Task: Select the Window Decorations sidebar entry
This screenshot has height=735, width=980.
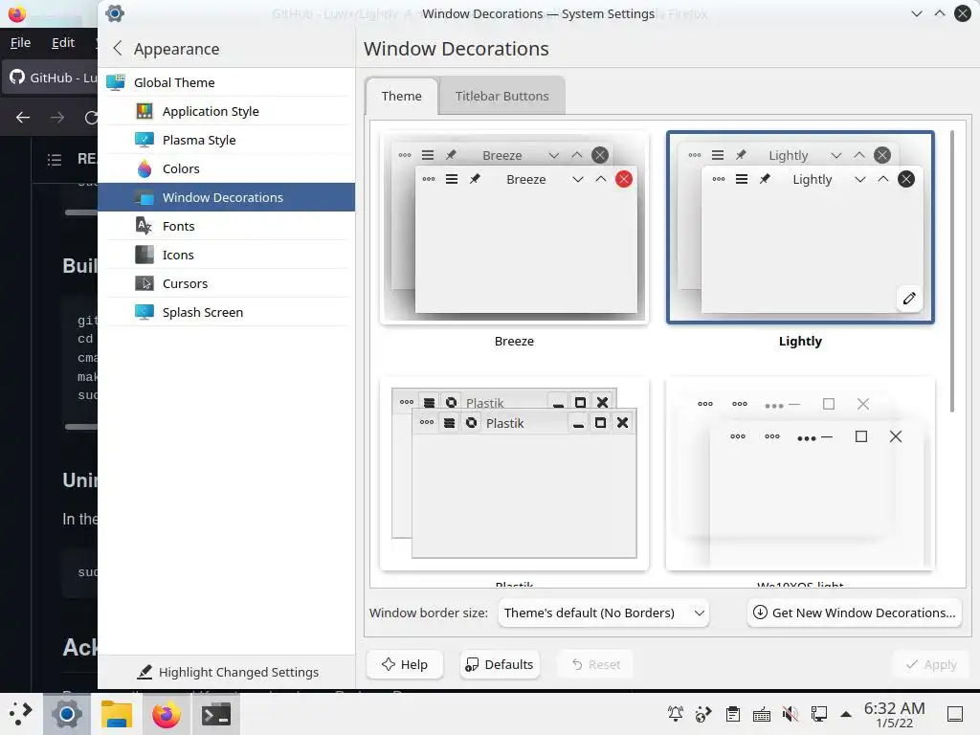Action: [x=226, y=197]
